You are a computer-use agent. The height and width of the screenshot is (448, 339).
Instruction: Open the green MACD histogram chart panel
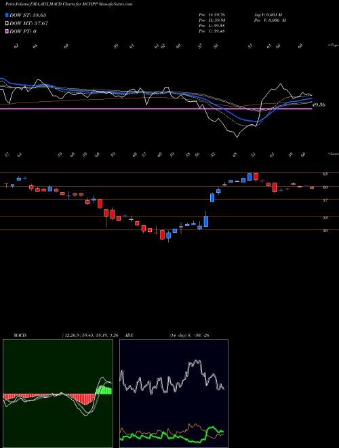tap(58, 394)
